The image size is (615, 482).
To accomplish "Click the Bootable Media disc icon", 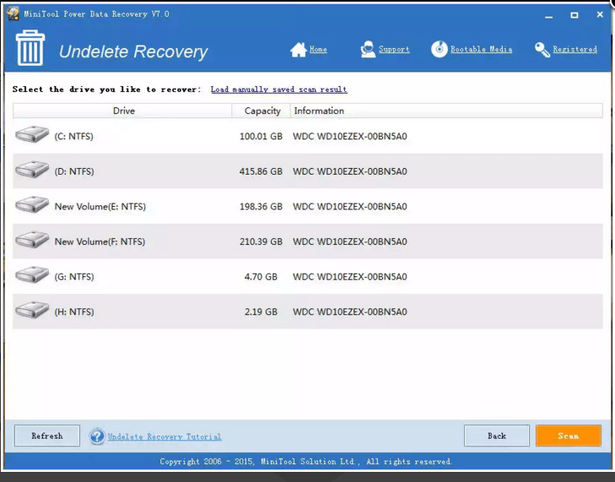I will coord(439,49).
